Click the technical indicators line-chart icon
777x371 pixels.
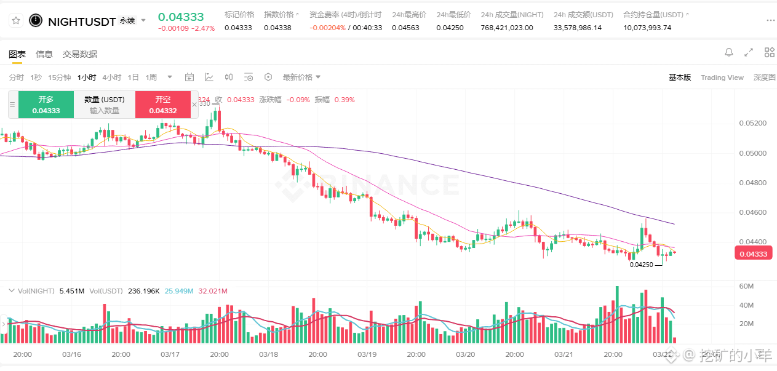[x=209, y=78]
